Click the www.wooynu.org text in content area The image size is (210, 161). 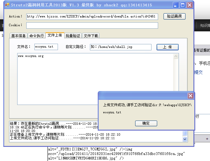(x=31, y=56)
